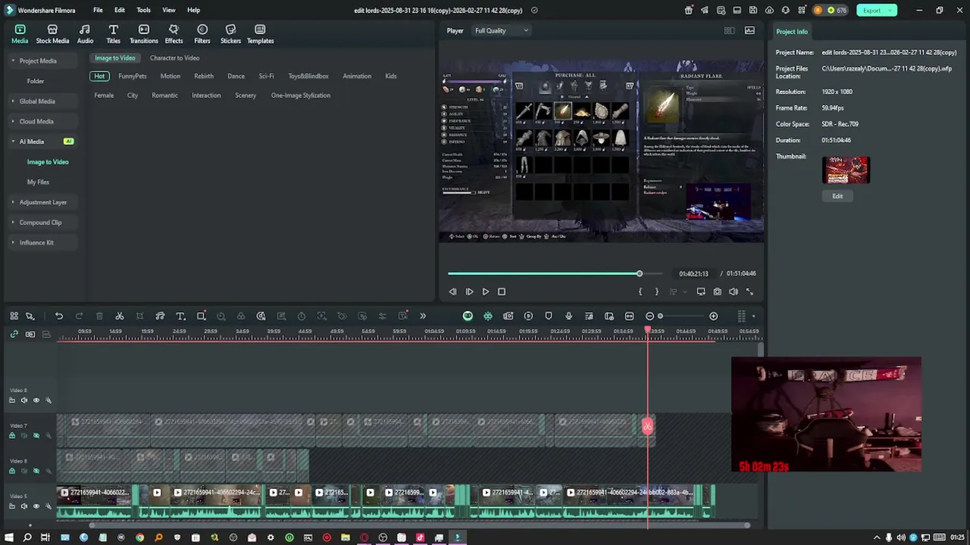The image size is (970, 545).
Task: Open the Stickers panel
Action: click(x=230, y=34)
